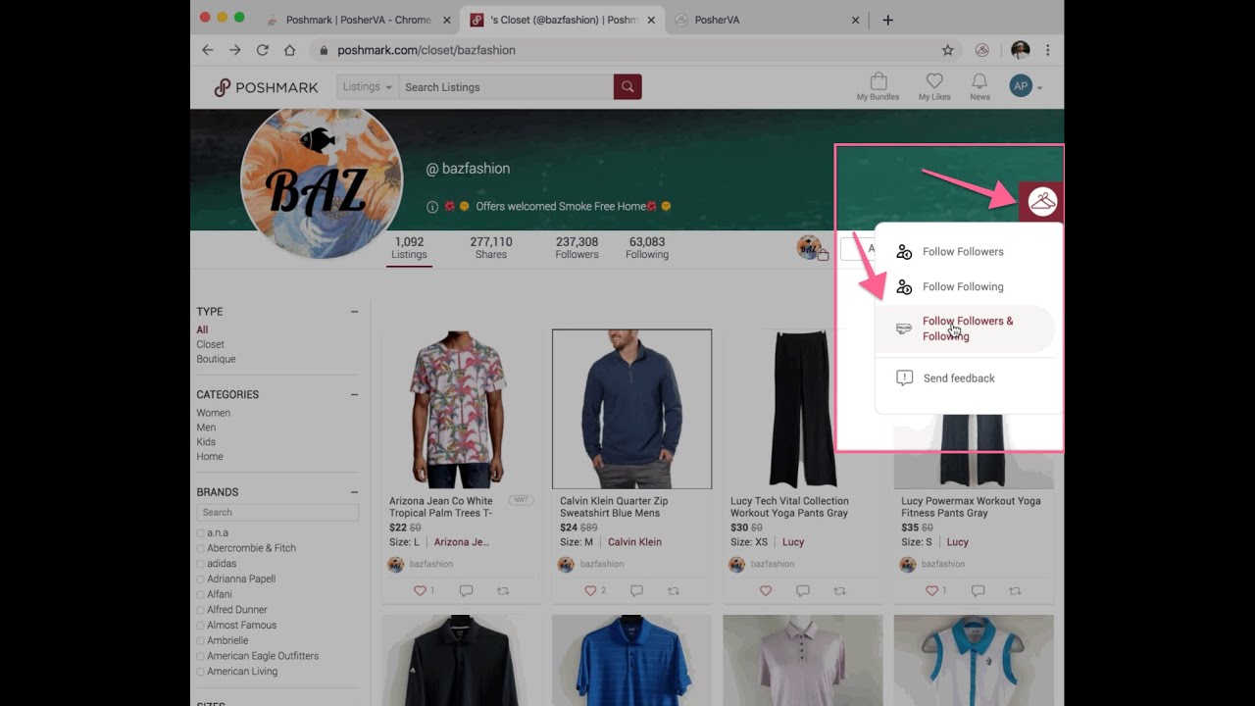
Task: Click the PosherVA extension icon in the Chrome toolbar
Action: [x=982, y=50]
